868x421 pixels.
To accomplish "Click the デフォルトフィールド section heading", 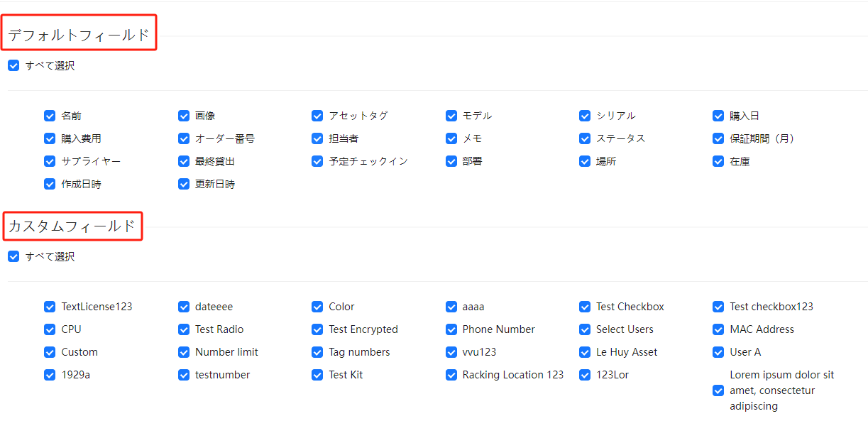I will pos(79,35).
